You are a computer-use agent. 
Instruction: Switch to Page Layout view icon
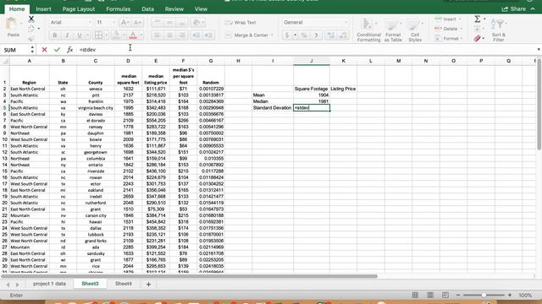pyautogui.click(x=430, y=295)
